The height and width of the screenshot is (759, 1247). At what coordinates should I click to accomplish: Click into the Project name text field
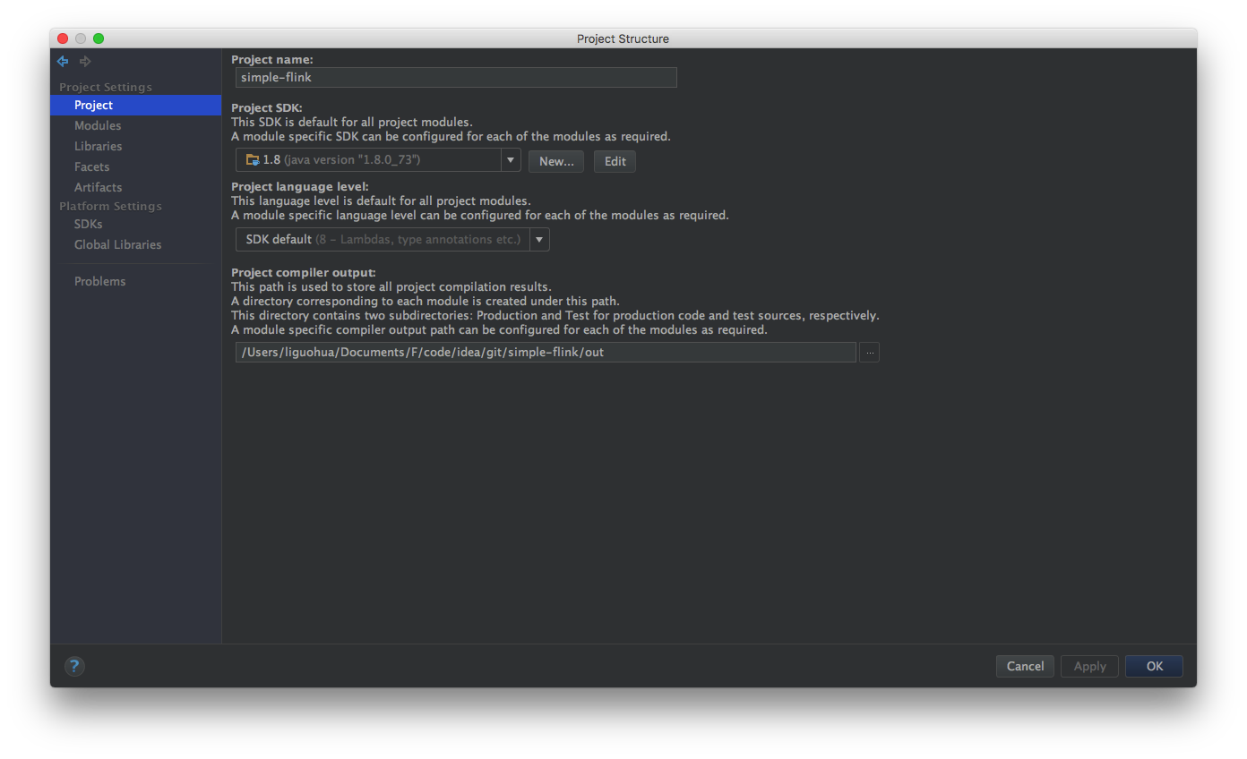[455, 78]
